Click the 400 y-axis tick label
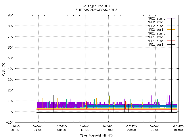This screenshot has width=184, height=138. [x=10, y=69]
